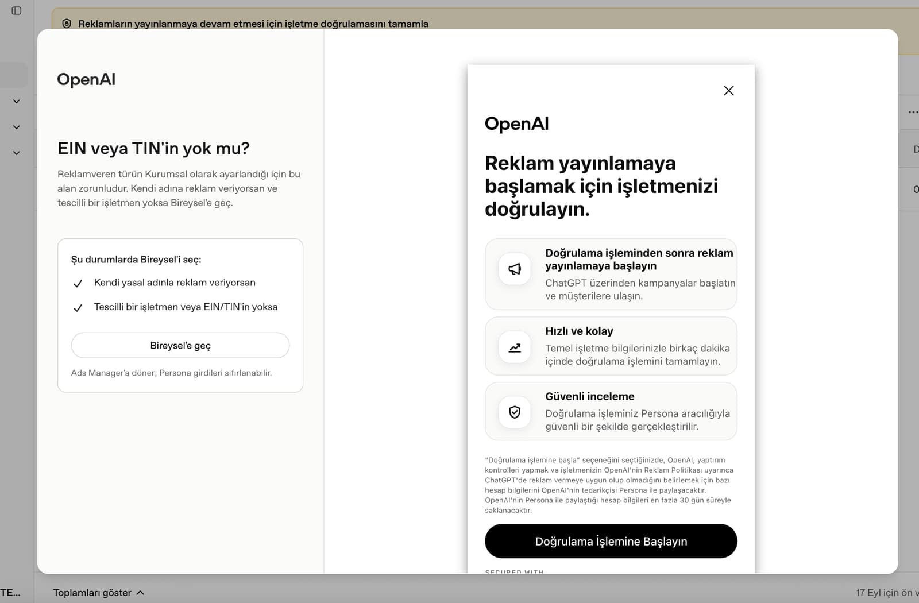Click OpenAI logo in the left panel
Viewport: 919px width, 603px height.
86,79
